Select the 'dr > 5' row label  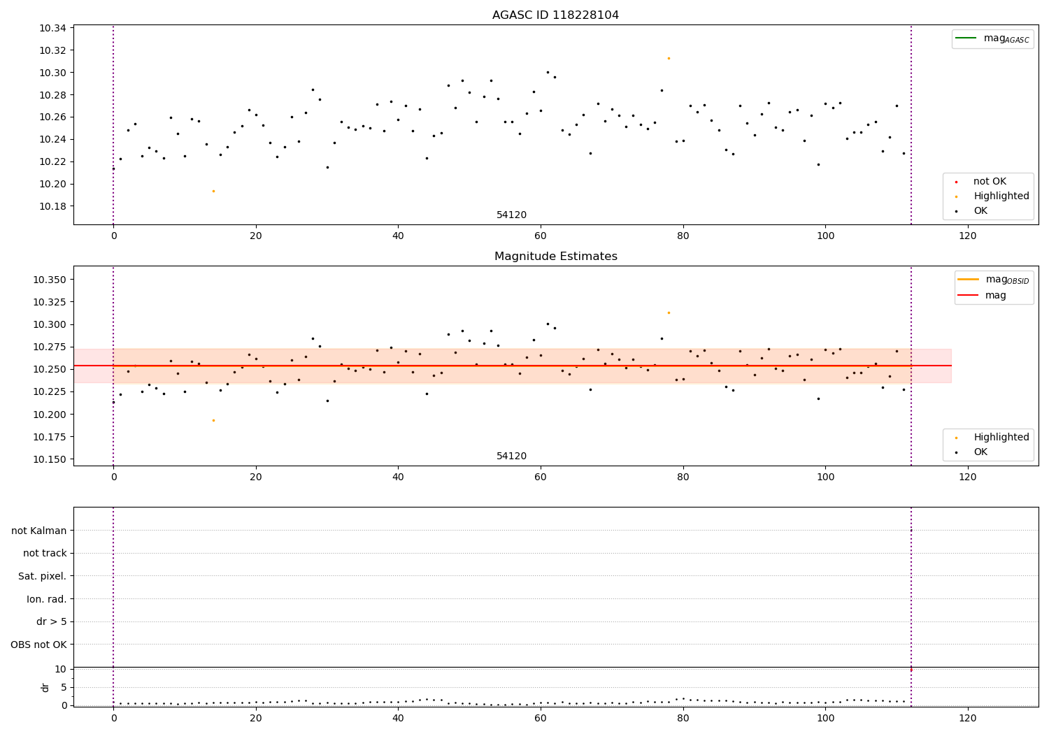tap(52, 622)
